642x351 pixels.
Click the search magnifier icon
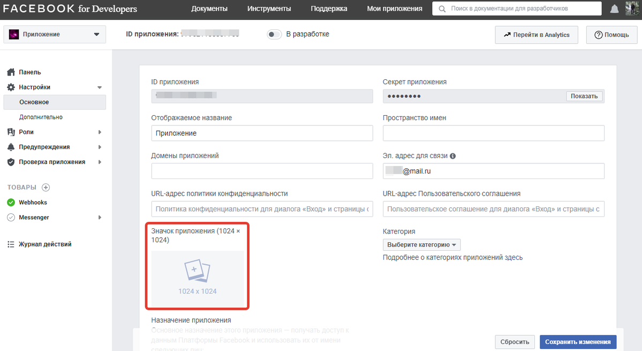[x=442, y=9]
